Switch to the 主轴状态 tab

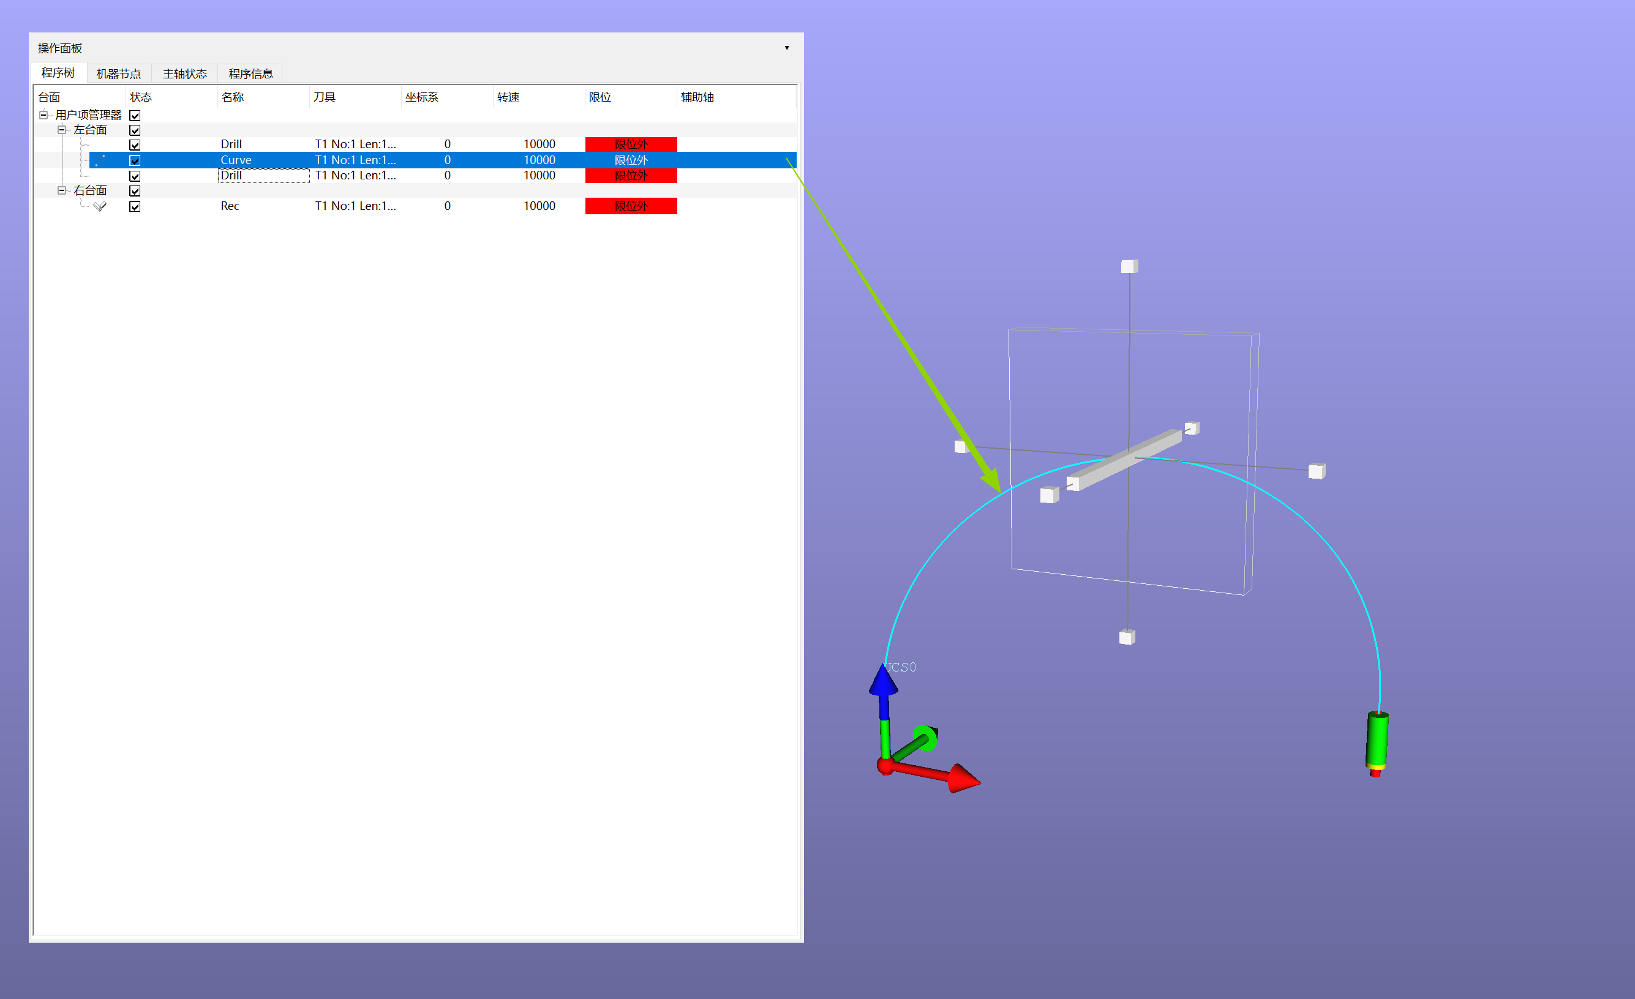[184, 73]
